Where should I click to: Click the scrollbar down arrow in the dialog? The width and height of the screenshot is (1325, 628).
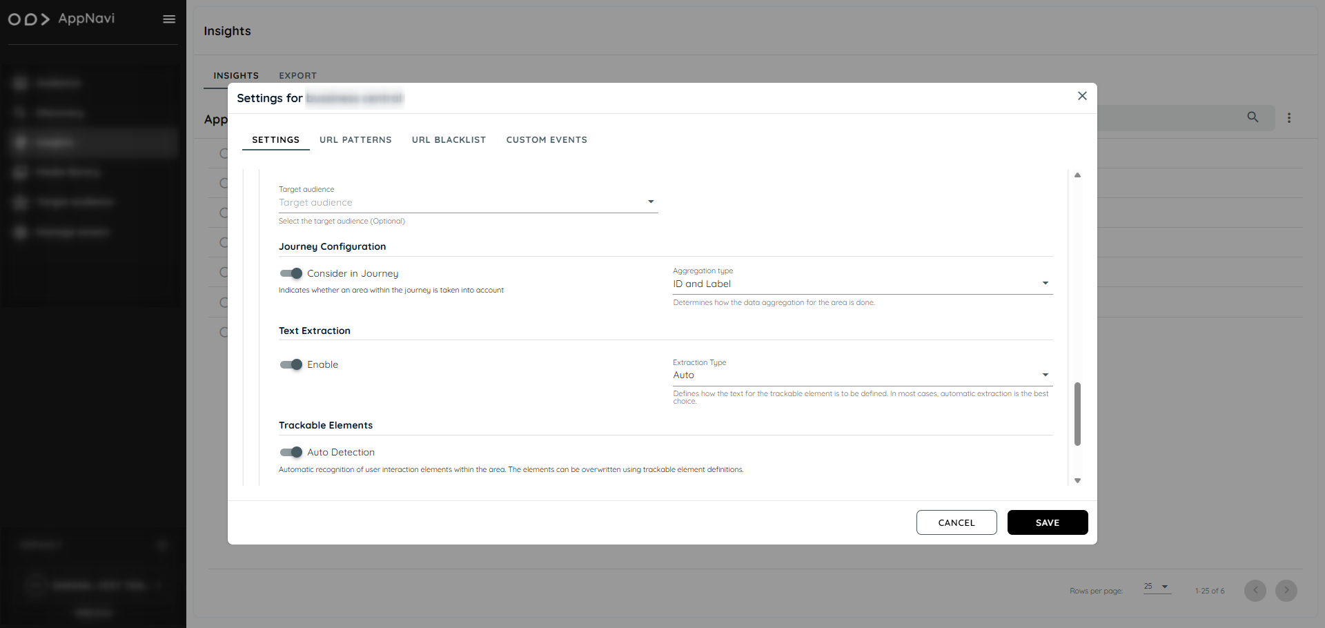1077,480
